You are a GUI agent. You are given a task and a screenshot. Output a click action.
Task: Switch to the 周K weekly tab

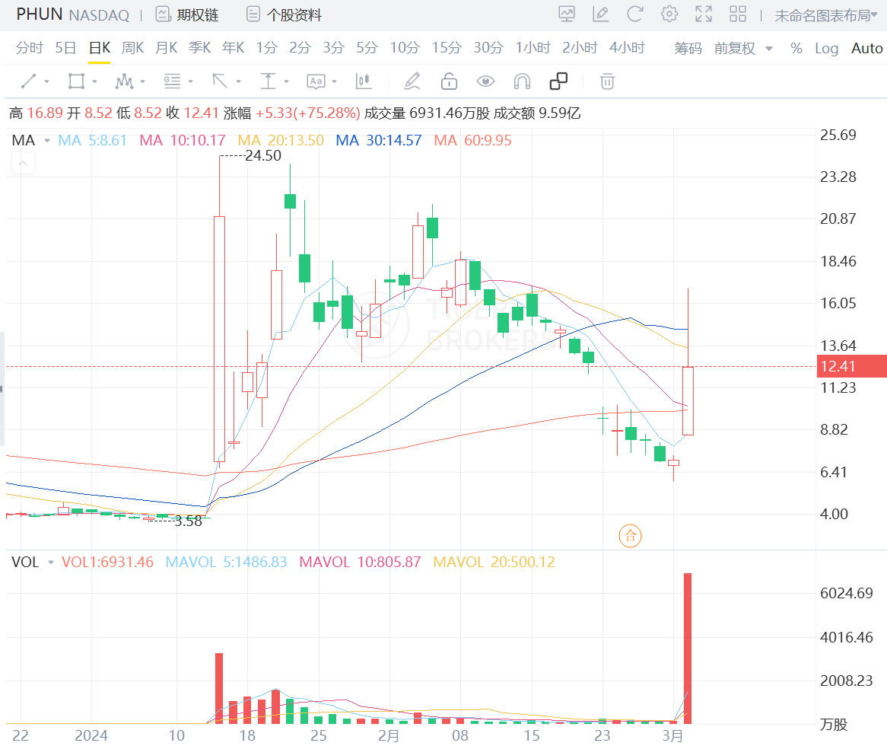tap(133, 48)
